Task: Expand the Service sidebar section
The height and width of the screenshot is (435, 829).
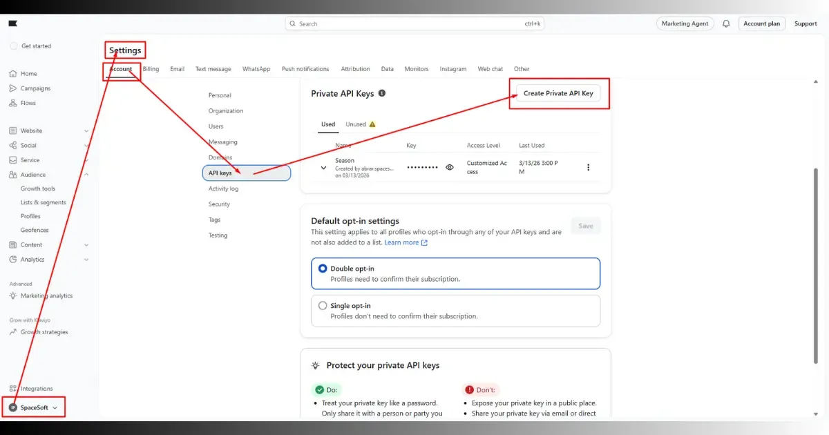Action: pyautogui.click(x=86, y=160)
